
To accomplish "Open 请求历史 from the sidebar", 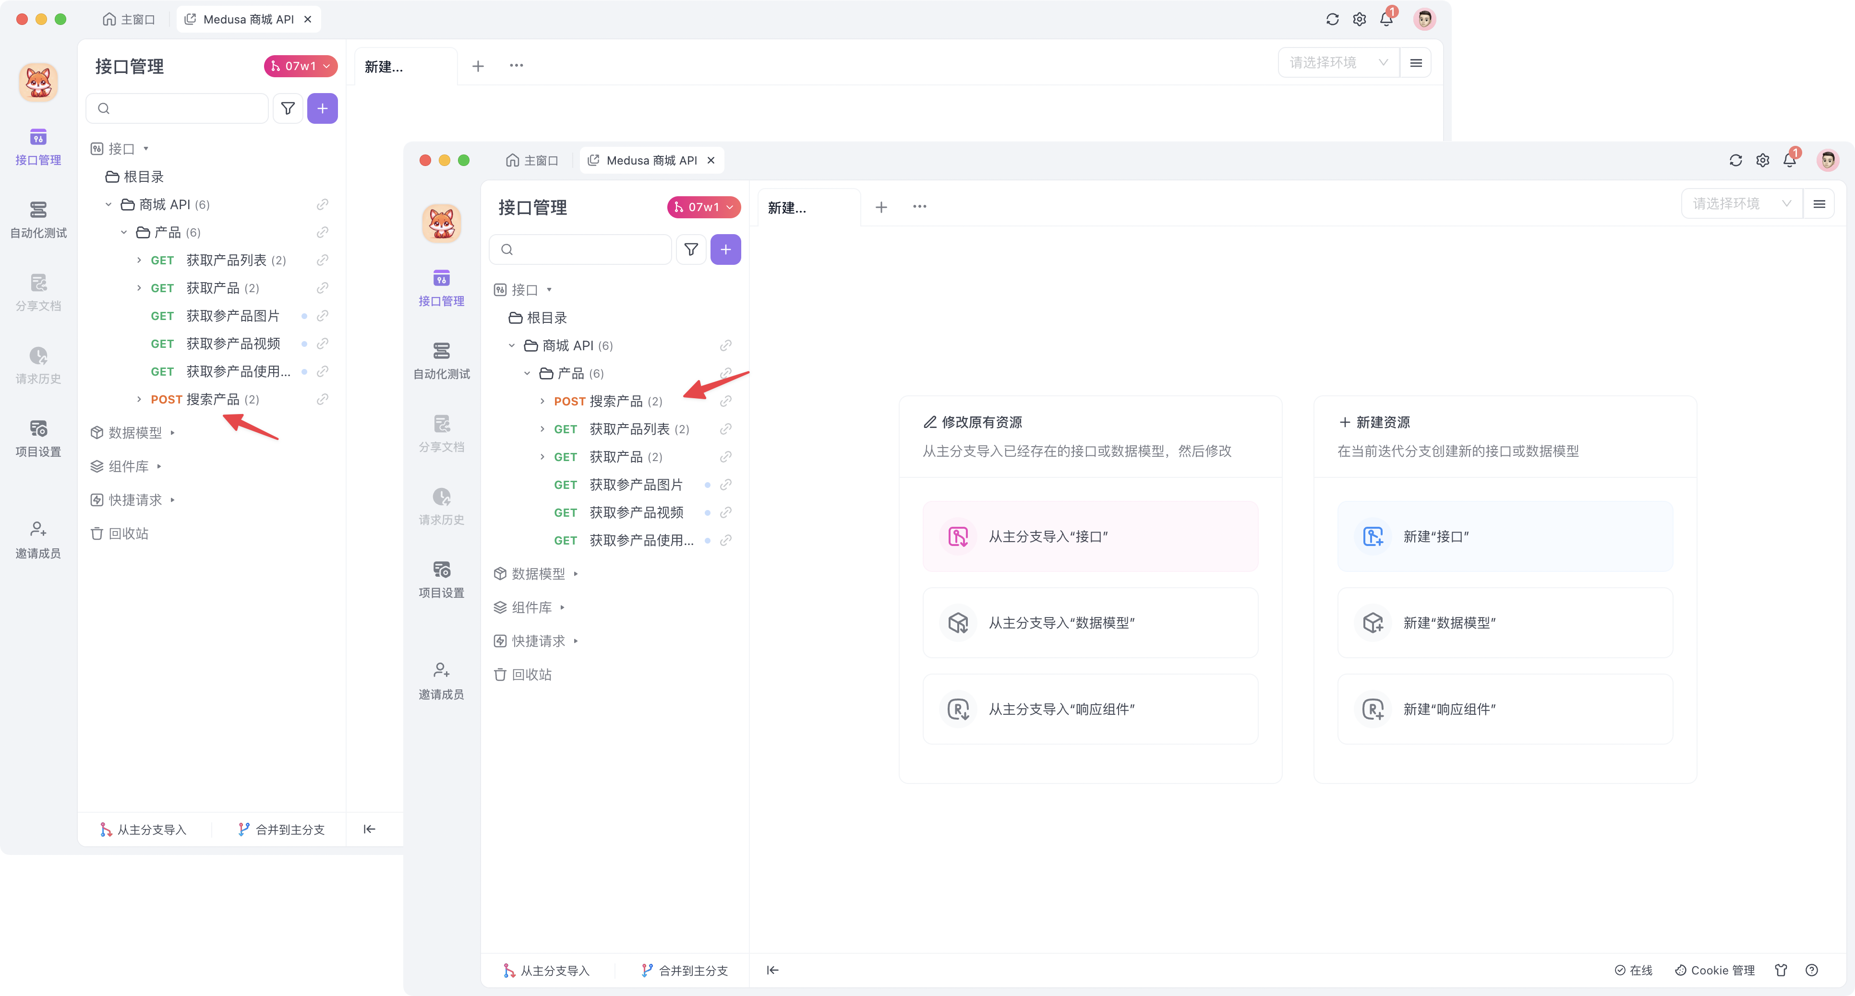I will click(441, 508).
